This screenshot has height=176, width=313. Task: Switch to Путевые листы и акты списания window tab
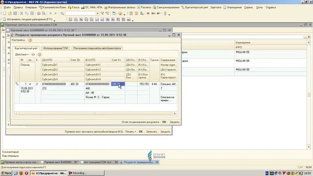tap(20, 162)
